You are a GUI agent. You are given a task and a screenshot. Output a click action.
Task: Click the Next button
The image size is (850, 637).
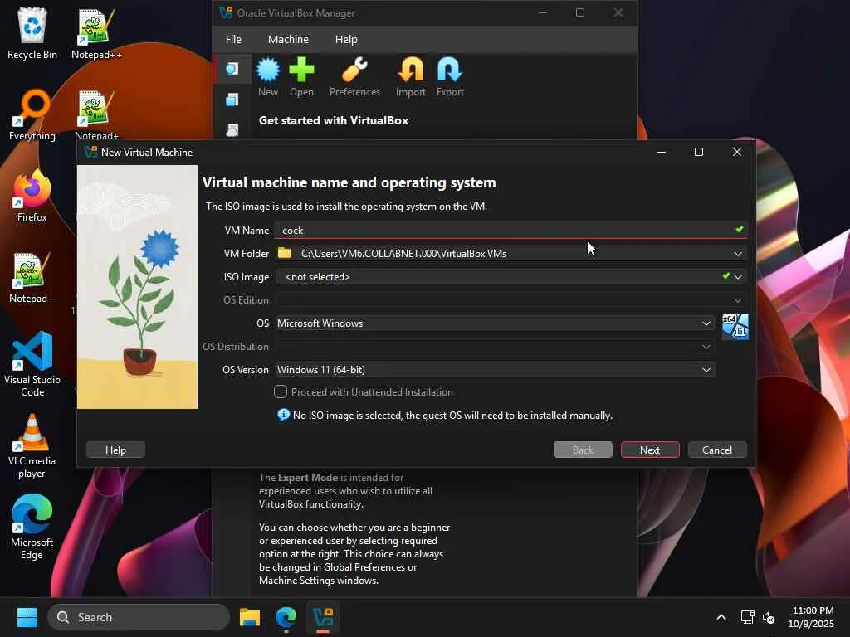(x=650, y=450)
